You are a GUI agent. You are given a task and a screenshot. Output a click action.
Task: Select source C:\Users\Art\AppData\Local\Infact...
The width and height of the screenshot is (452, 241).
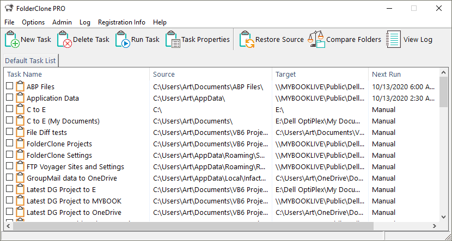click(x=209, y=178)
